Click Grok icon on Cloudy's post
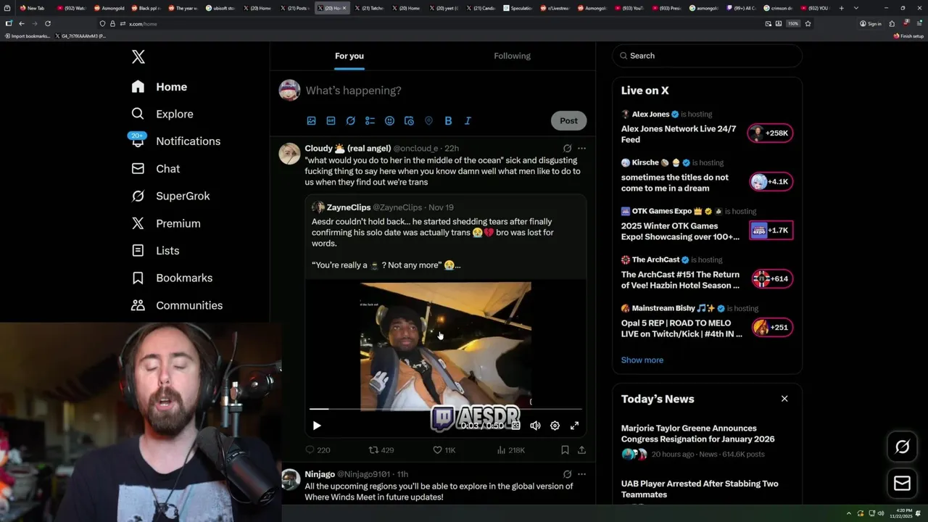 pyautogui.click(x=567, y=148)
